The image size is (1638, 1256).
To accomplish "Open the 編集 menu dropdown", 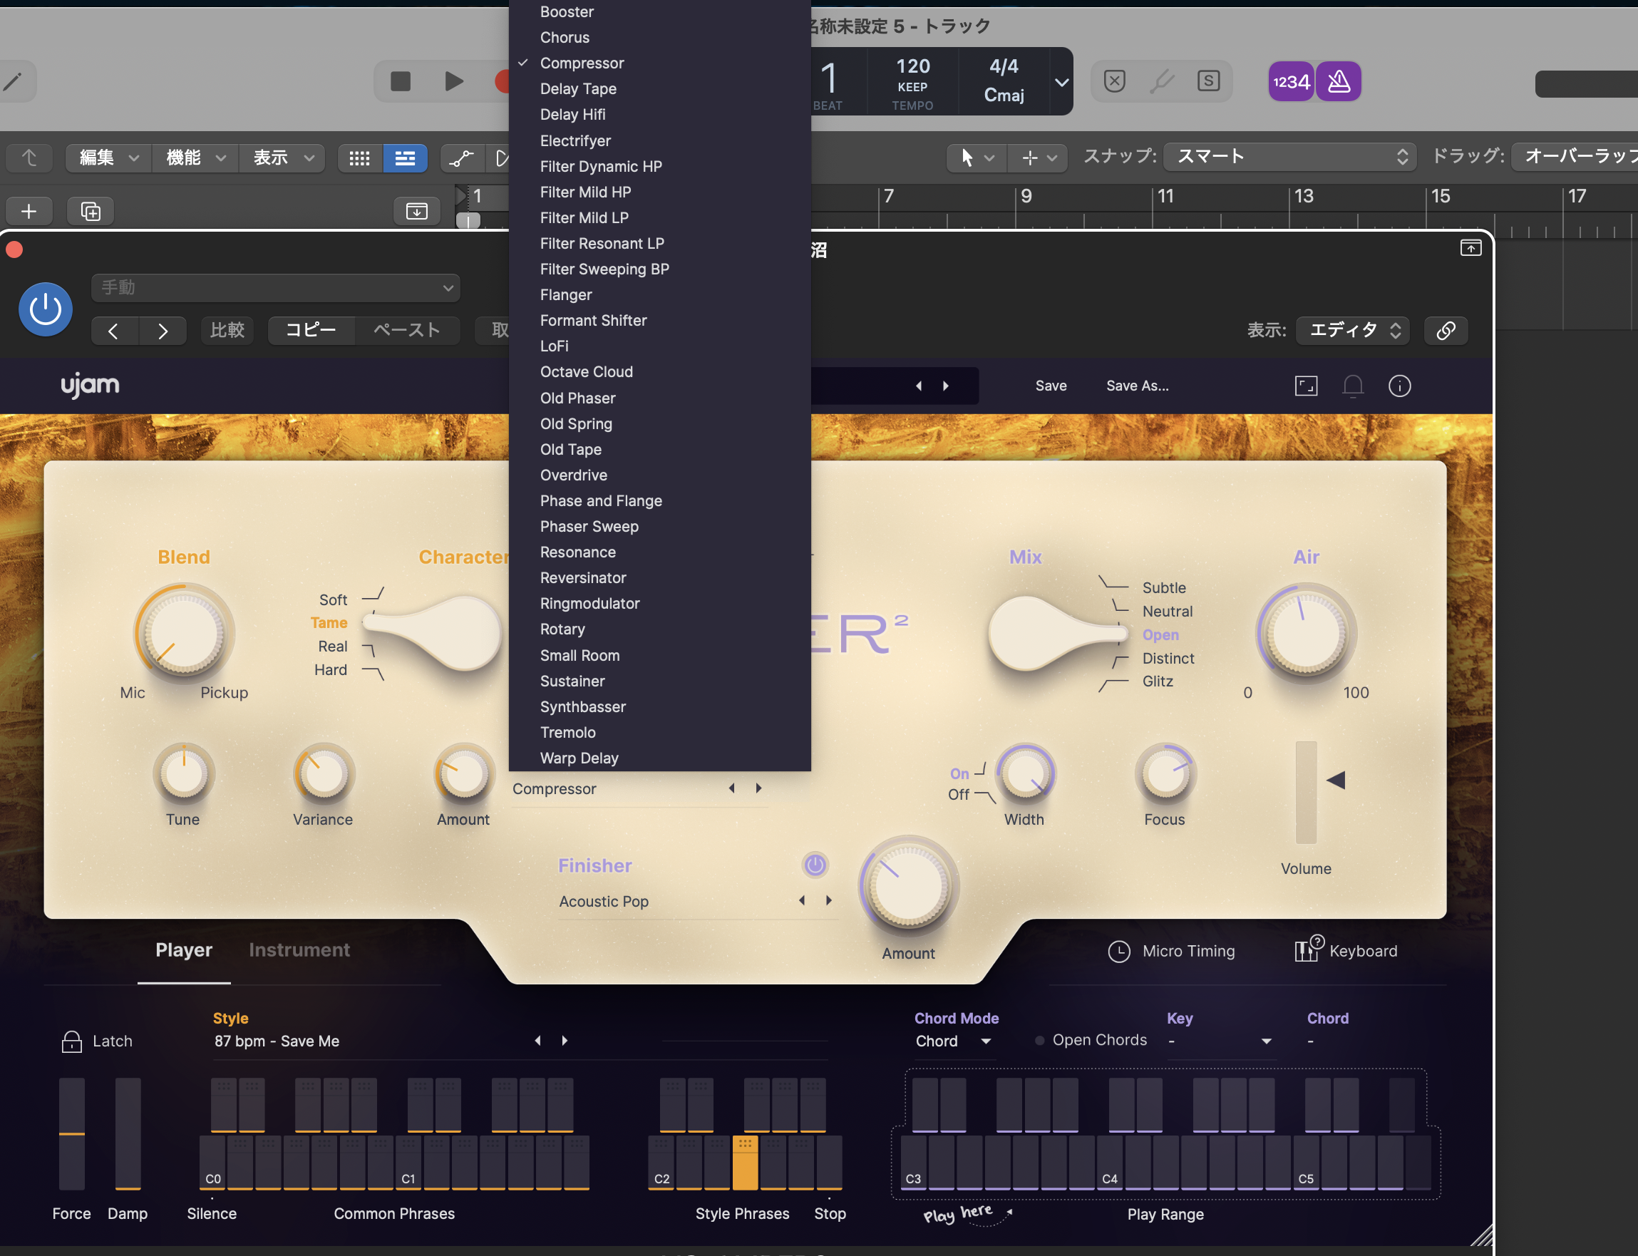I will coord(109,158).
